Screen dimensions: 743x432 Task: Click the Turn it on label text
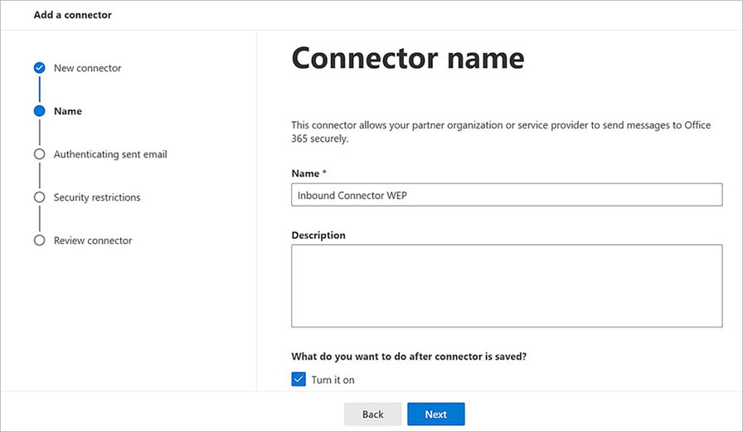point(333,380)
